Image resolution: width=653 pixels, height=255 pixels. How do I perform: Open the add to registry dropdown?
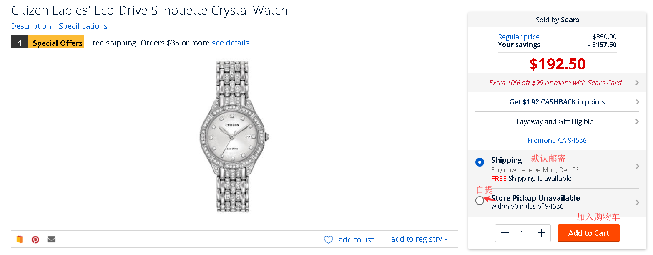point(419,239)
